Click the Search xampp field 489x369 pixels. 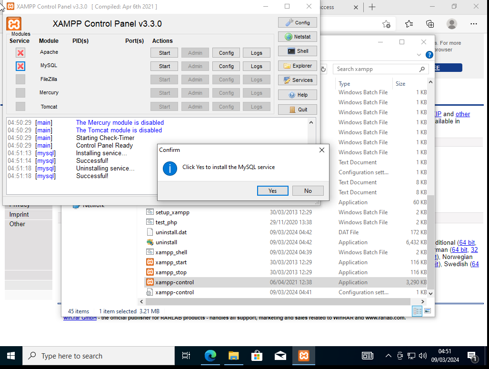pos(376,69)
